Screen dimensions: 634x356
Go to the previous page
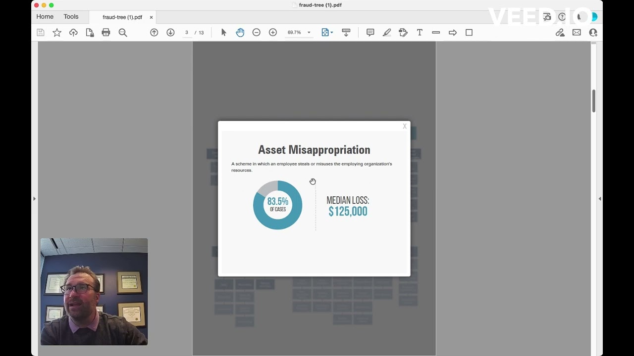pos(154,33)
